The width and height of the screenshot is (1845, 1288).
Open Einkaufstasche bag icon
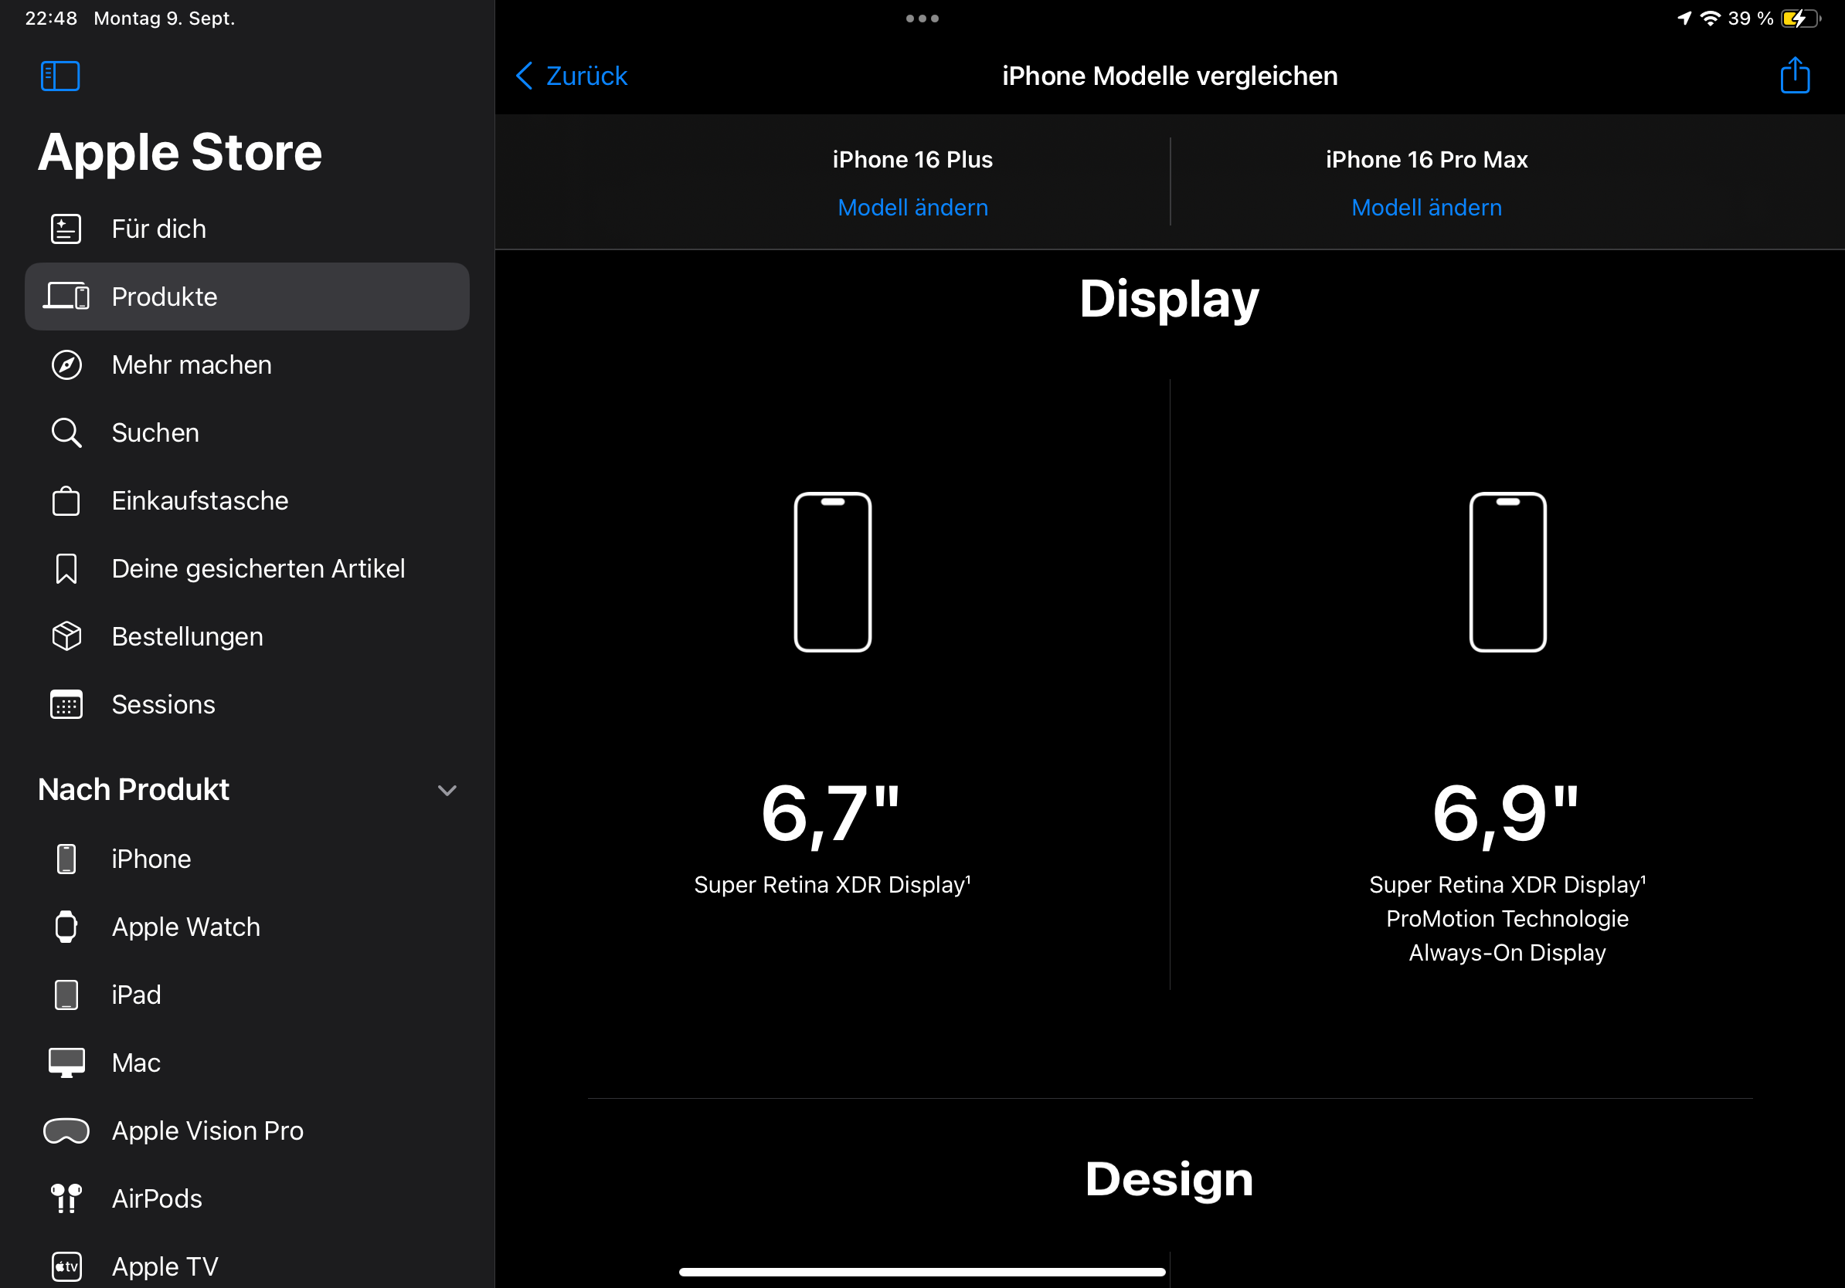[x=66, y=501]
